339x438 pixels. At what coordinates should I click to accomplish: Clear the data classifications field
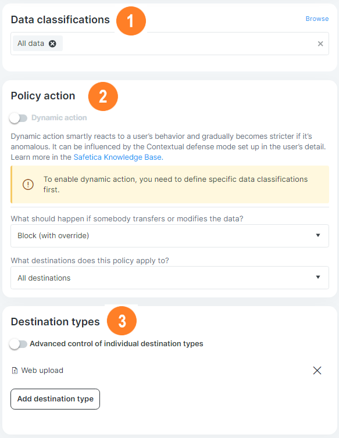click(320, 44)
